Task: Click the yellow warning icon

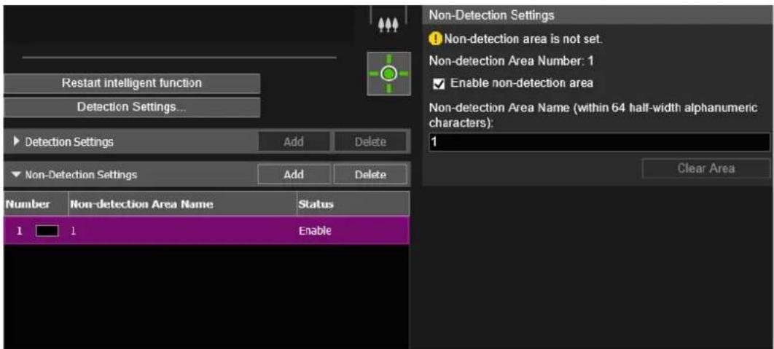Action: tap(436, 39)
